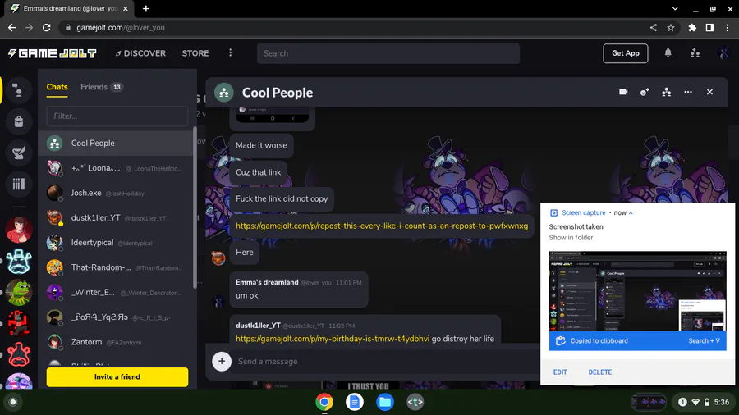Show the Cool People members list icon

point(667,92)
